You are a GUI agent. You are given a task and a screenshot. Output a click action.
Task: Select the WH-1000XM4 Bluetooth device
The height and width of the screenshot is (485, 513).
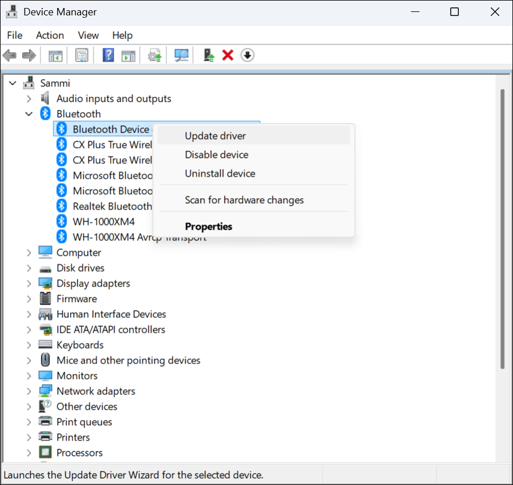click(x=103, y=221)
